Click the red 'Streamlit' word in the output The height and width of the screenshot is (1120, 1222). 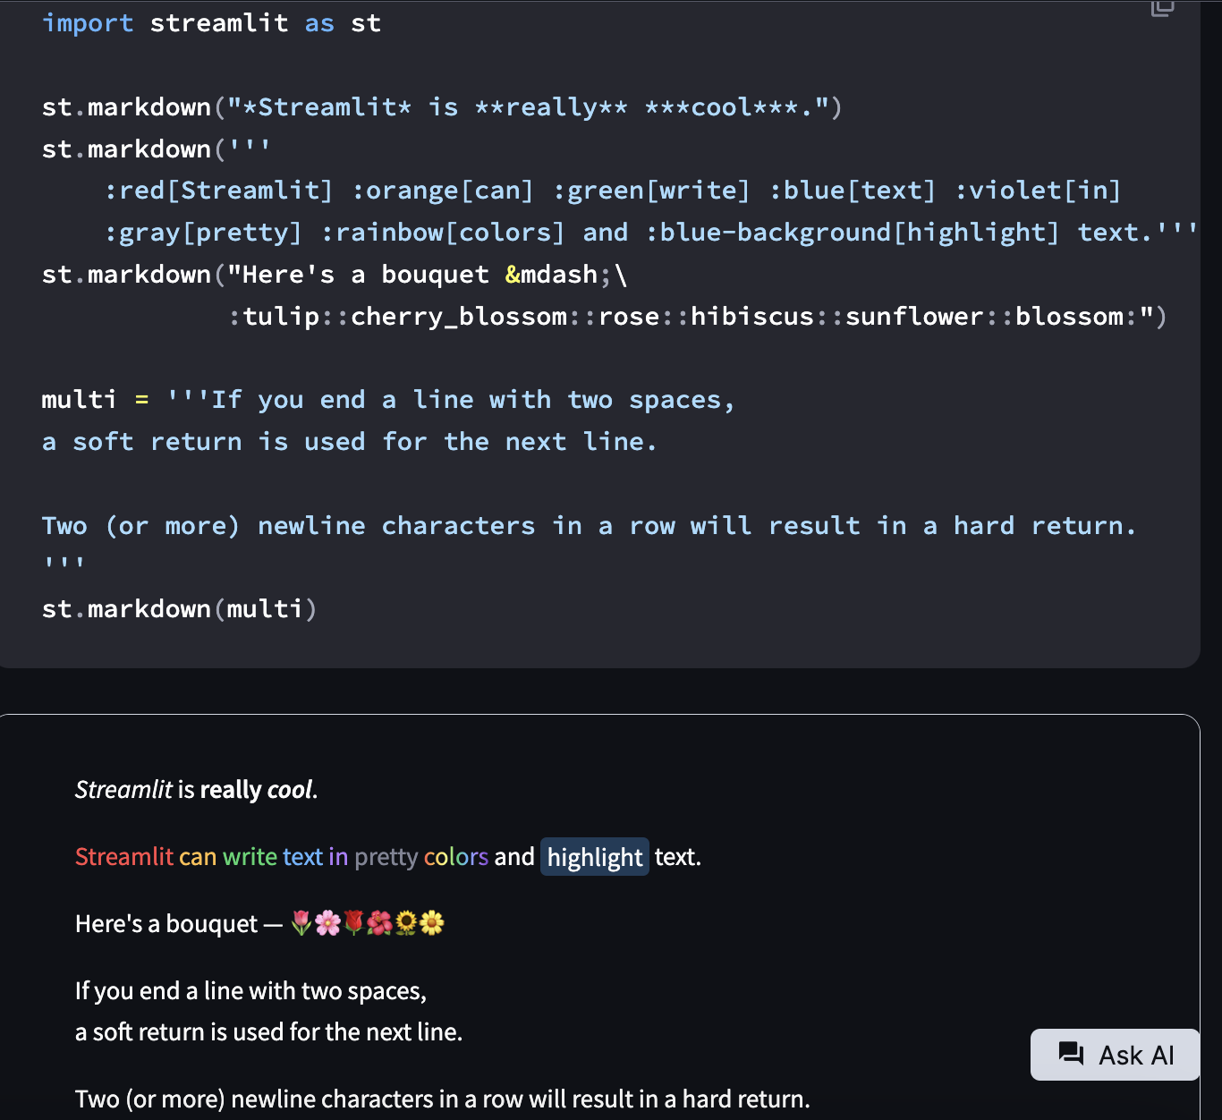point(124,857)
